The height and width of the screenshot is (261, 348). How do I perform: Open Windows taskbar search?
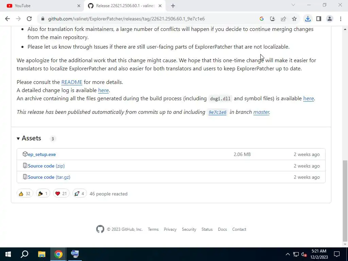(24, 254)
